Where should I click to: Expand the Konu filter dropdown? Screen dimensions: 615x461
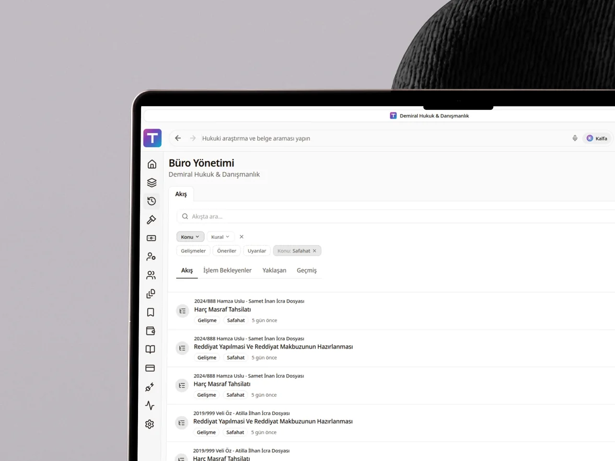coord(190,237)
